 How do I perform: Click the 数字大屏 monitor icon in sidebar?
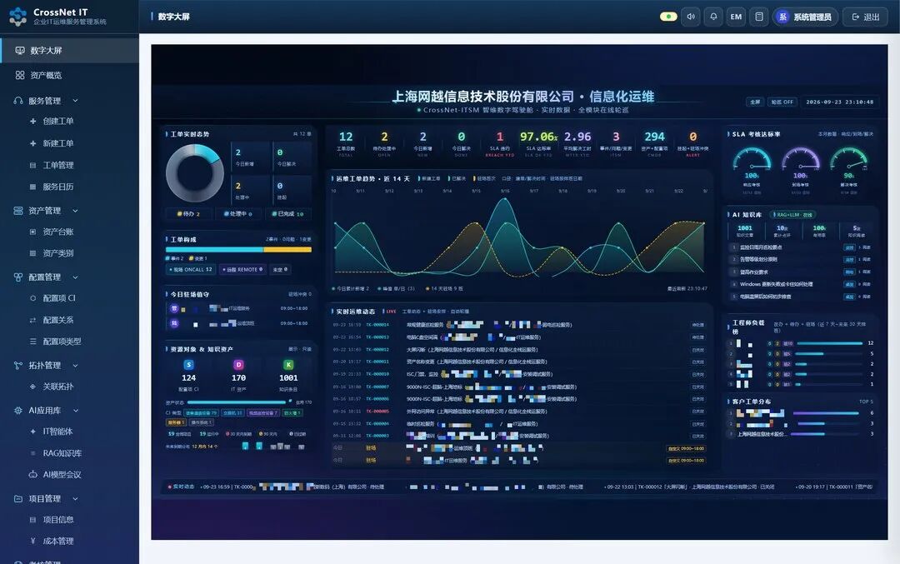20,51
